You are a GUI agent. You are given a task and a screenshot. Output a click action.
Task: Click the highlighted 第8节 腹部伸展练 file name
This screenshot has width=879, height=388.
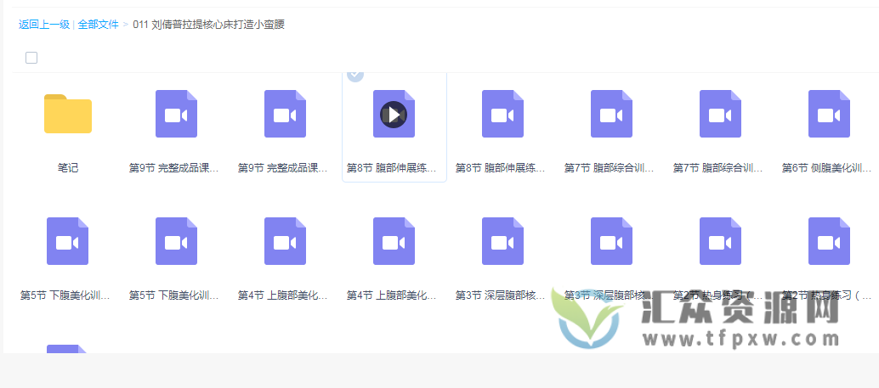tap(392, 167)
